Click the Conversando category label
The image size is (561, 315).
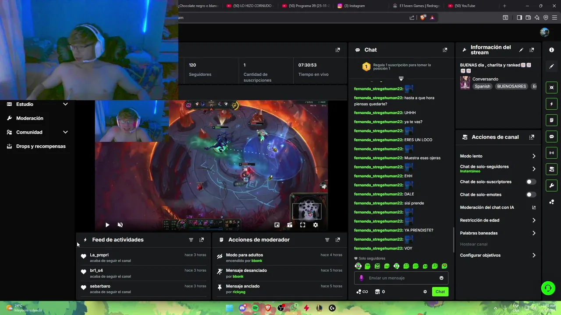point(485,79)
